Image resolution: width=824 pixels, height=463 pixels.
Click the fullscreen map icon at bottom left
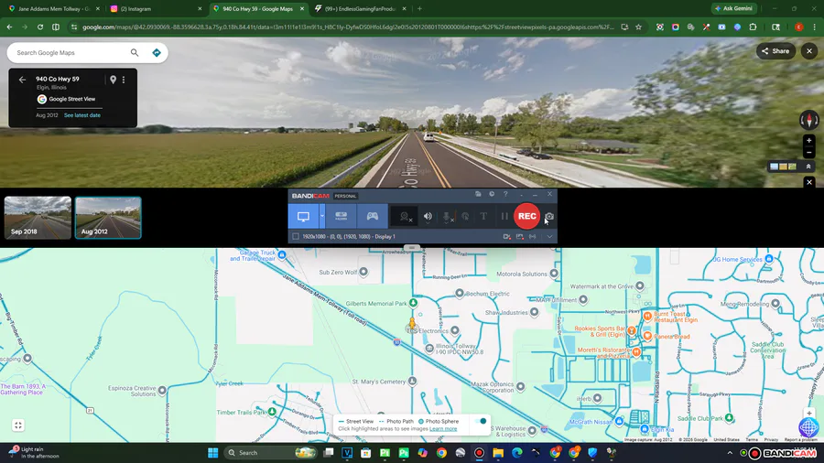tap(18, 425)
